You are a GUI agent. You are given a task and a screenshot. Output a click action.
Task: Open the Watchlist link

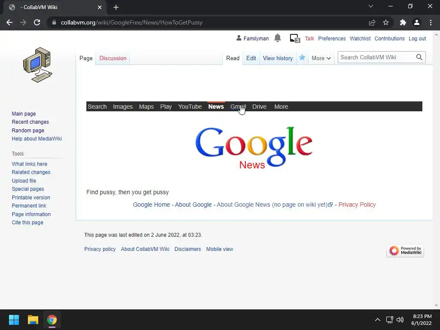pyautogui.click(x=360, y=38)
